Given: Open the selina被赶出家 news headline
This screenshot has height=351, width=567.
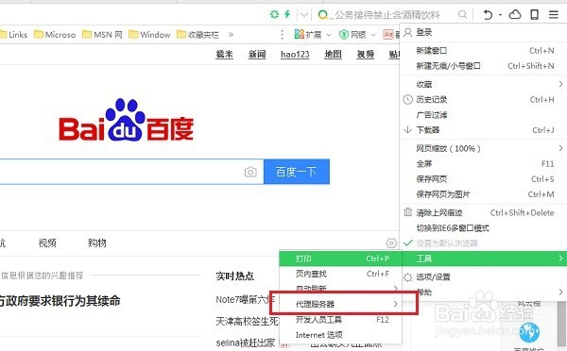Looking at the screenshot, I should point(246,343).
